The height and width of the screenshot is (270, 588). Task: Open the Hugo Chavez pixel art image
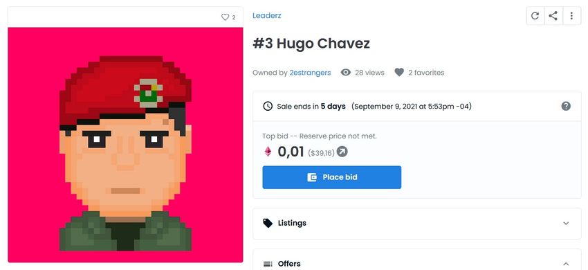(x=125, y=145)
